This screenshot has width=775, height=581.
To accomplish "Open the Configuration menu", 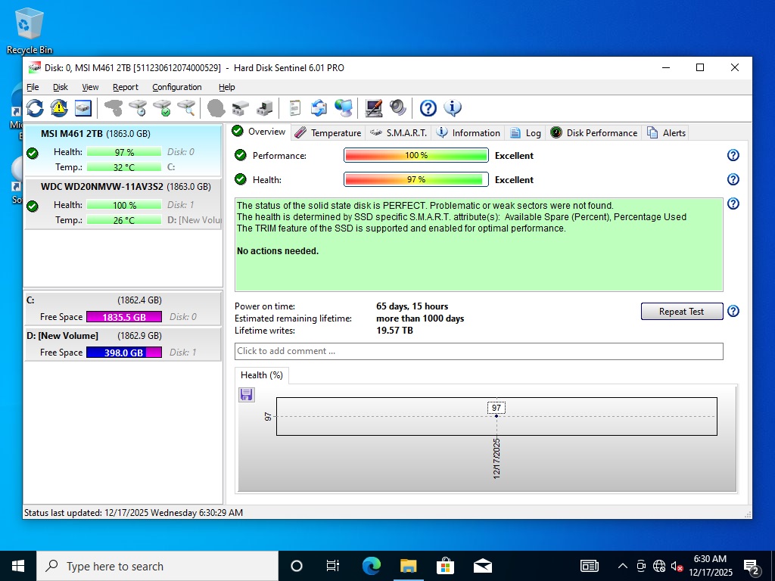I will coord(177,87).
